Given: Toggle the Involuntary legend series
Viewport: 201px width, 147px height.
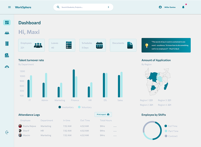Looking at the screenshot, I should point(66,107).
